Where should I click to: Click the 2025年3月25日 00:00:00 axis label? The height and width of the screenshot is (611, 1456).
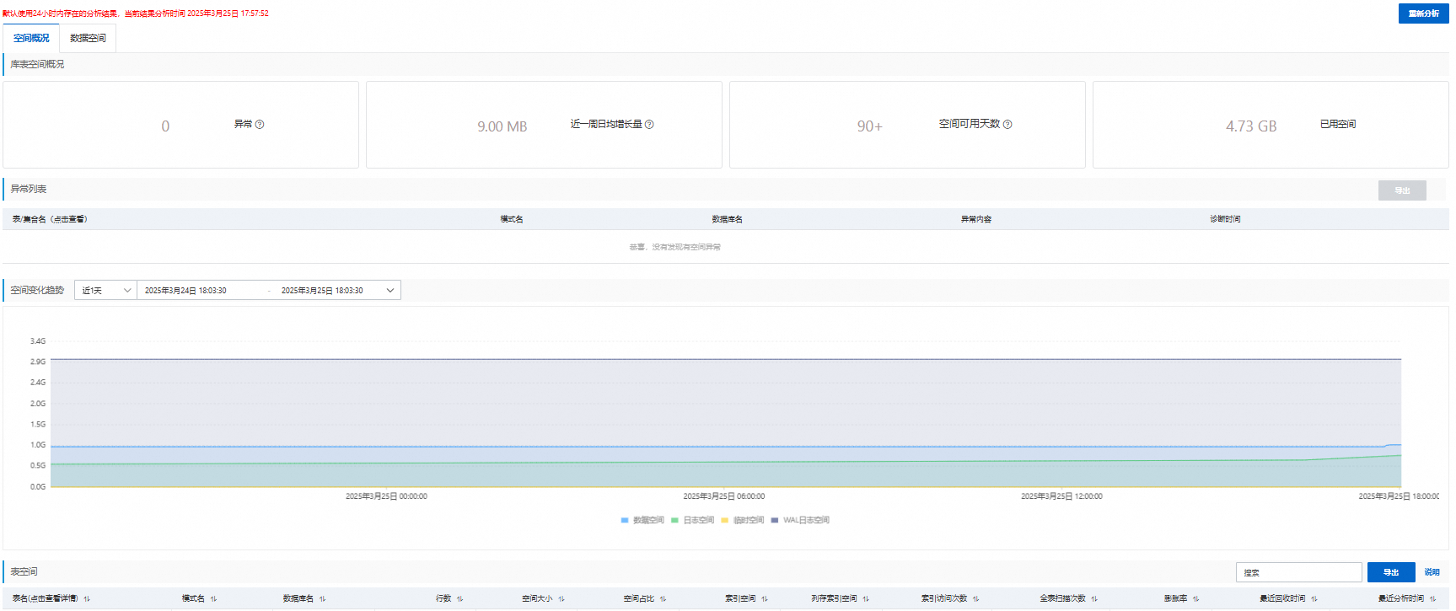point(386,496)
